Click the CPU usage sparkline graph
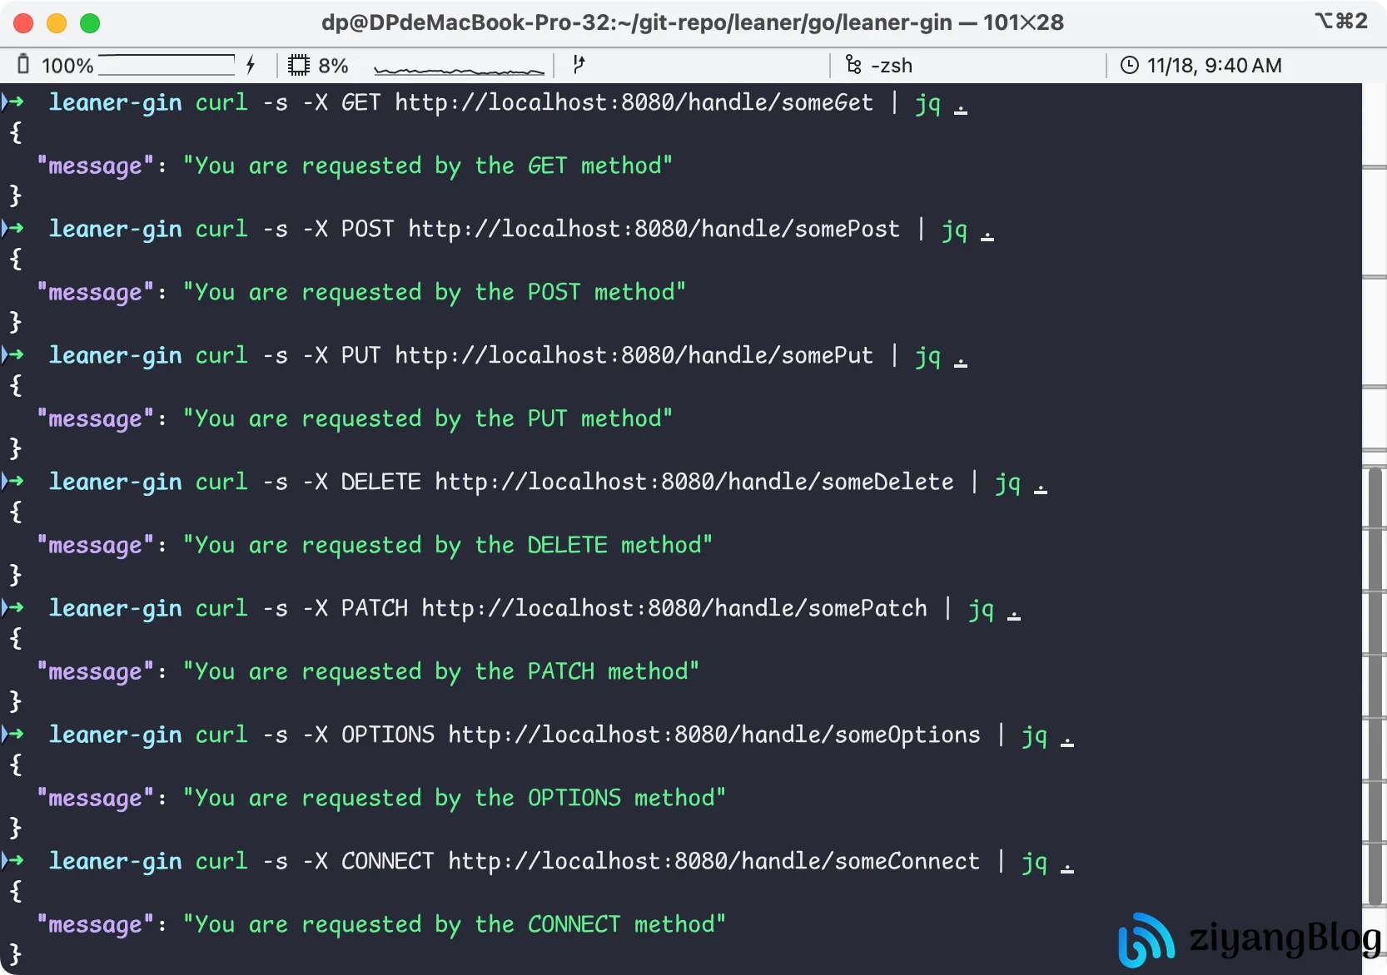This screenshot has height=975, width=1387. tap(459, 68)
